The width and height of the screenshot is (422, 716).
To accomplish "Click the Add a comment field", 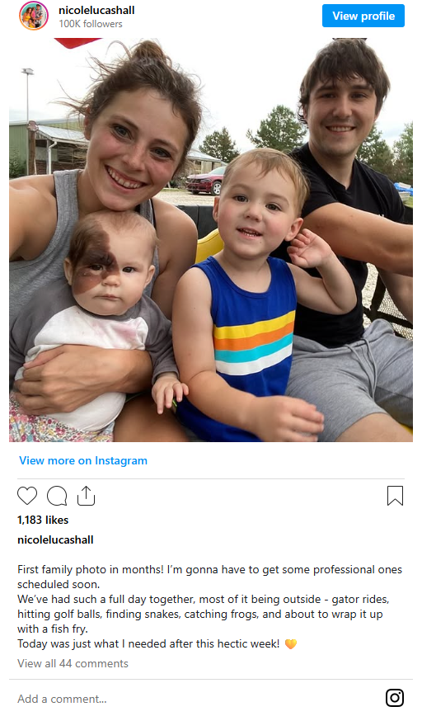I will click(196, 699).
